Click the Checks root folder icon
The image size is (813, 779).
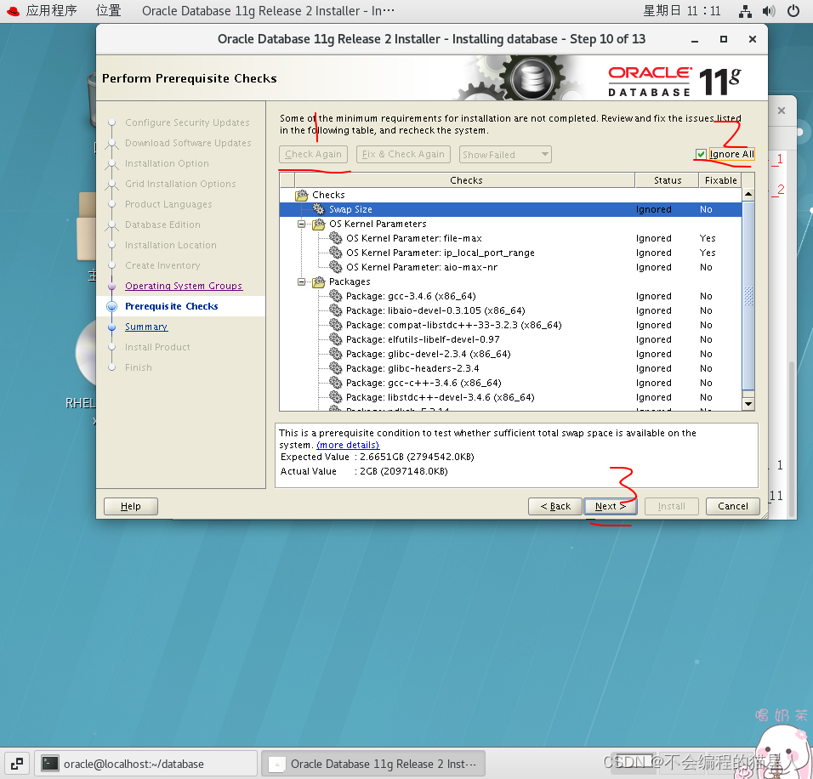pyautogui.click(x=302, y=195)
